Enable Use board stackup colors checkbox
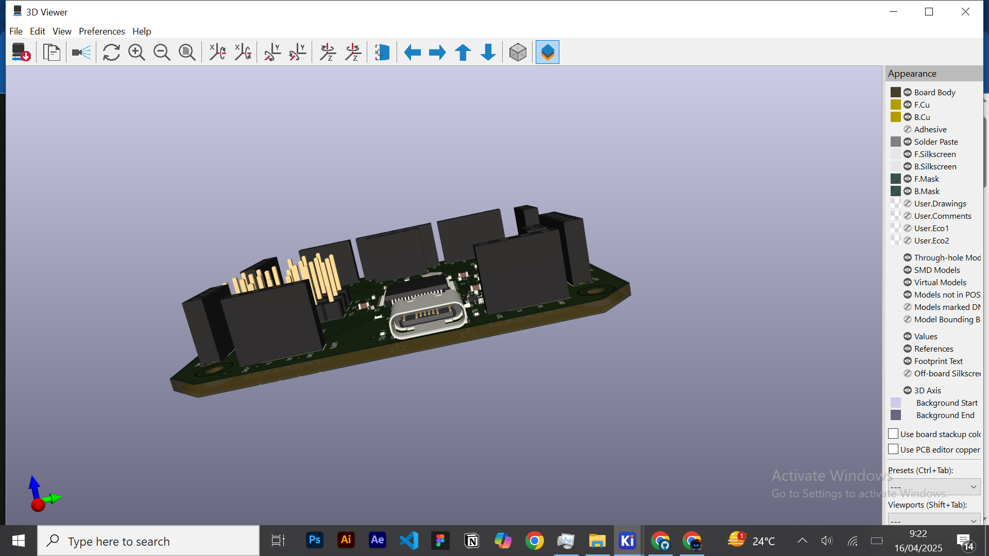The width and height of the screenshot is (989, 556). (893, 434)
